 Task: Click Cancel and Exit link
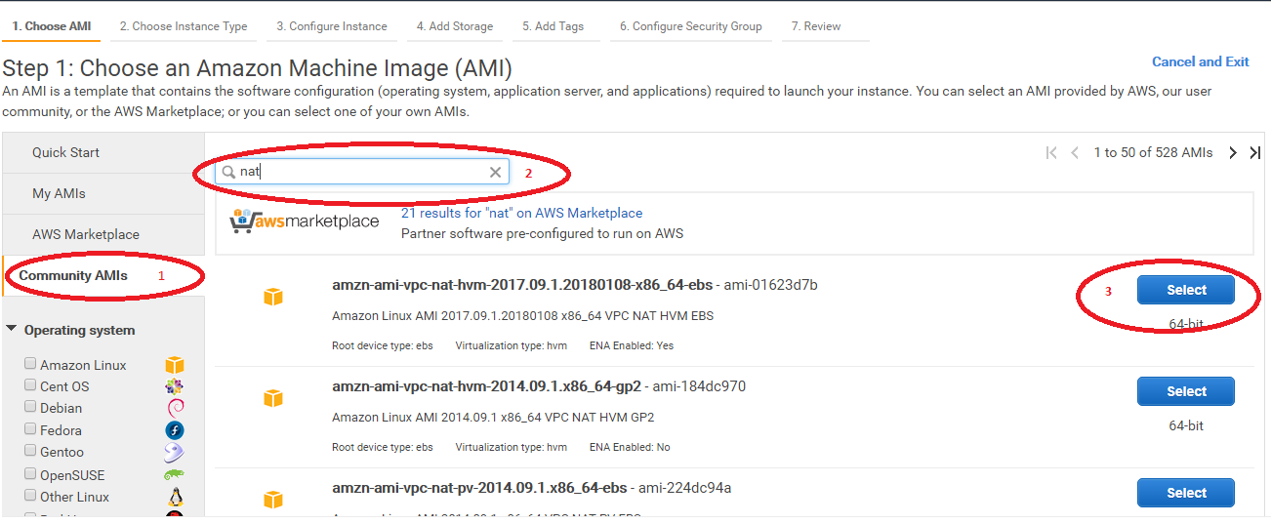[x=1201, y=61]
